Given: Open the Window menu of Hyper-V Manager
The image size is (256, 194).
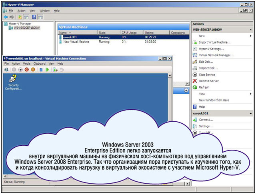Looking at the screenshot, I should [44, 11].
